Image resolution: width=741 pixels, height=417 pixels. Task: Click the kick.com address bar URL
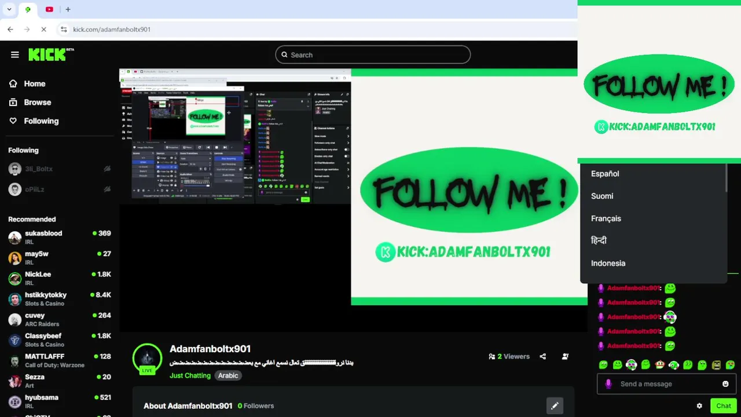pyautogui.click(x=112, y=29)
